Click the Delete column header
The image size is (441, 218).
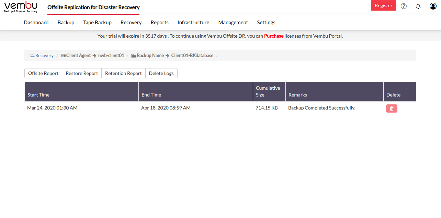pos(400,91)
